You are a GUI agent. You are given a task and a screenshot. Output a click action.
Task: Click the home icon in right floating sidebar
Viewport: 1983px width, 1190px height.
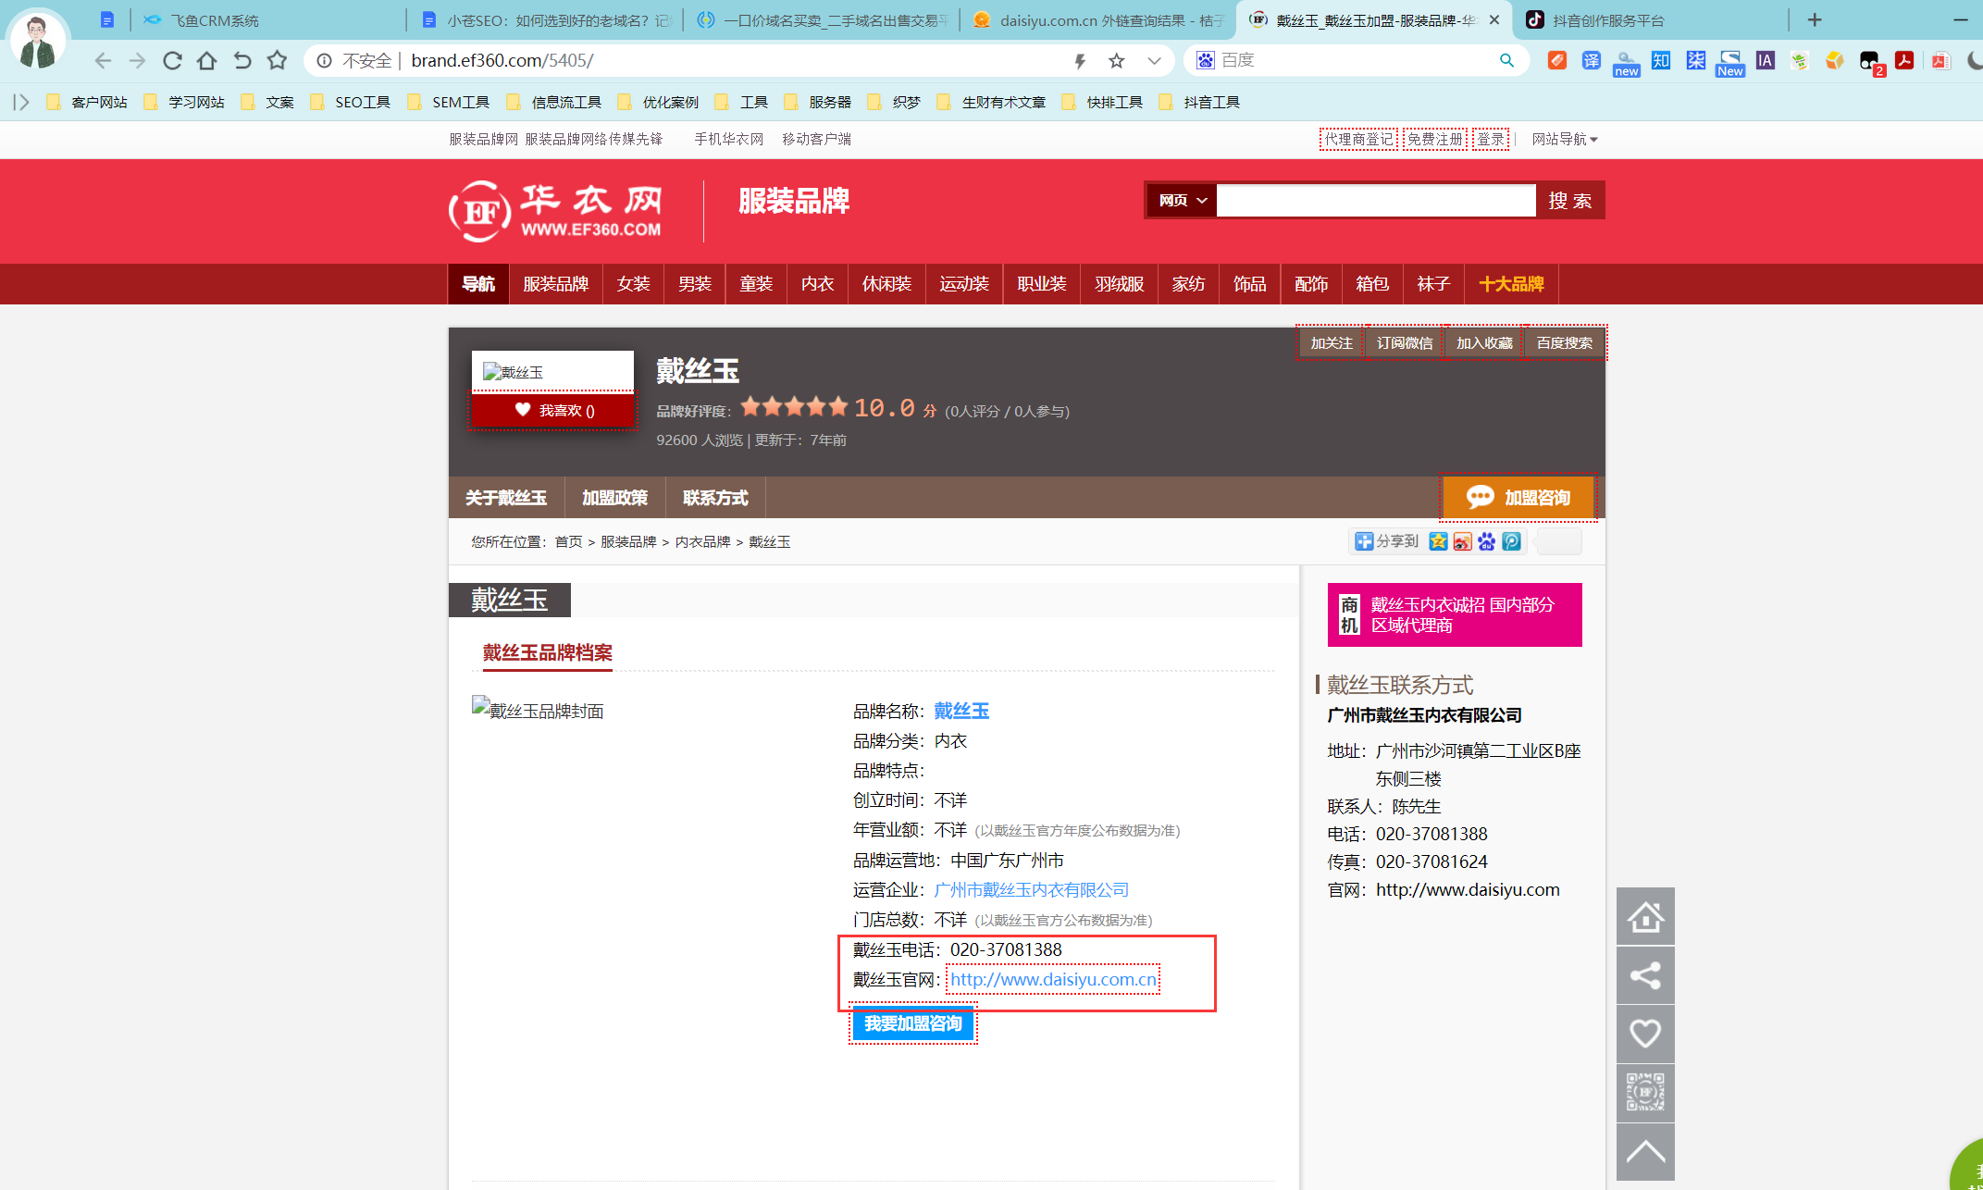click(1644, 915)
